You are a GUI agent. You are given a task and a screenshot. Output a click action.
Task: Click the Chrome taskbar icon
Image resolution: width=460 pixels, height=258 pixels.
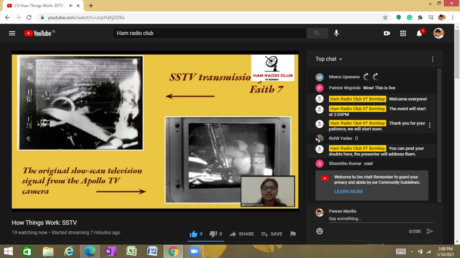pos(173,251)
